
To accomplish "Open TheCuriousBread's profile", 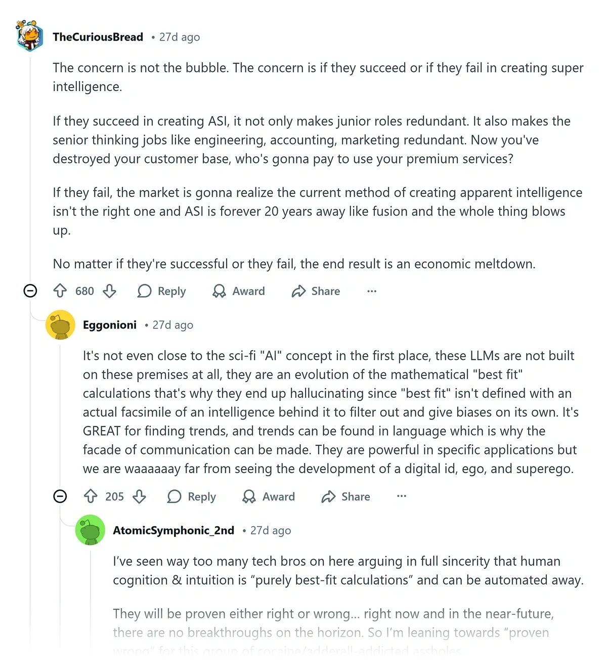I will [98, 36].
